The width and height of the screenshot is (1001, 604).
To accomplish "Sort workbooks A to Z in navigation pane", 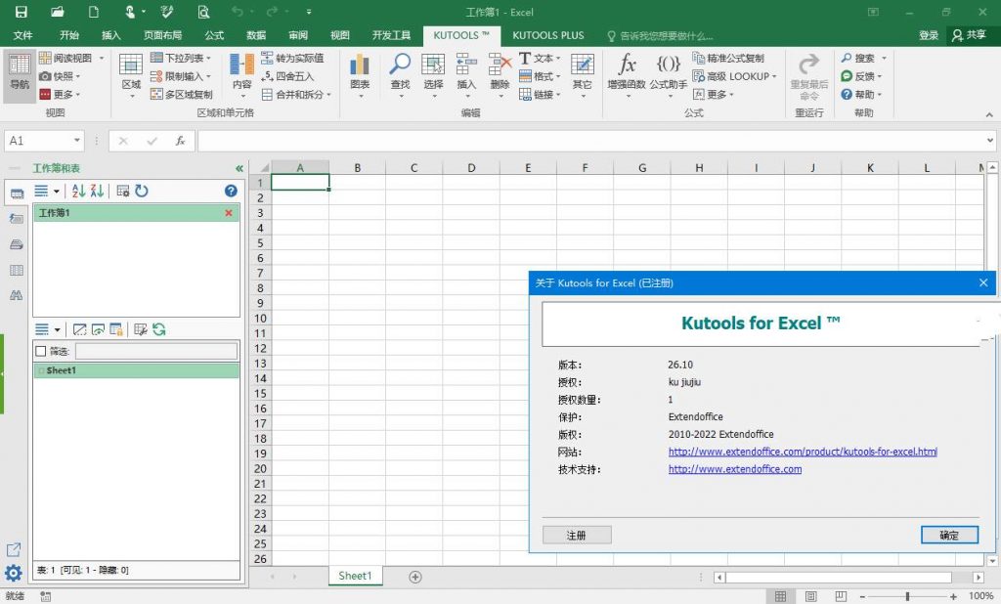I will pos(80,192).
